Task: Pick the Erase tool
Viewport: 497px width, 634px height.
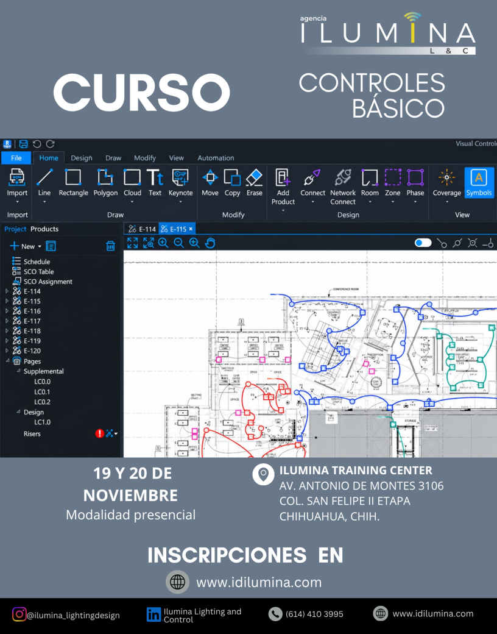Action: coord(255,183)
